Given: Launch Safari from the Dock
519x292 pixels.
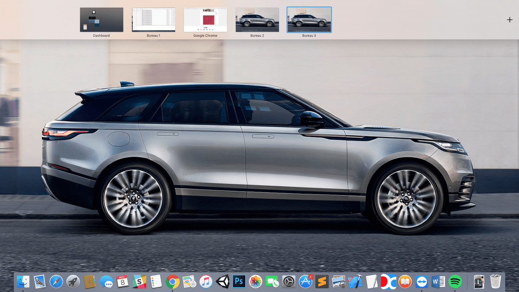Looking at the screenshot, I should 56,282.
